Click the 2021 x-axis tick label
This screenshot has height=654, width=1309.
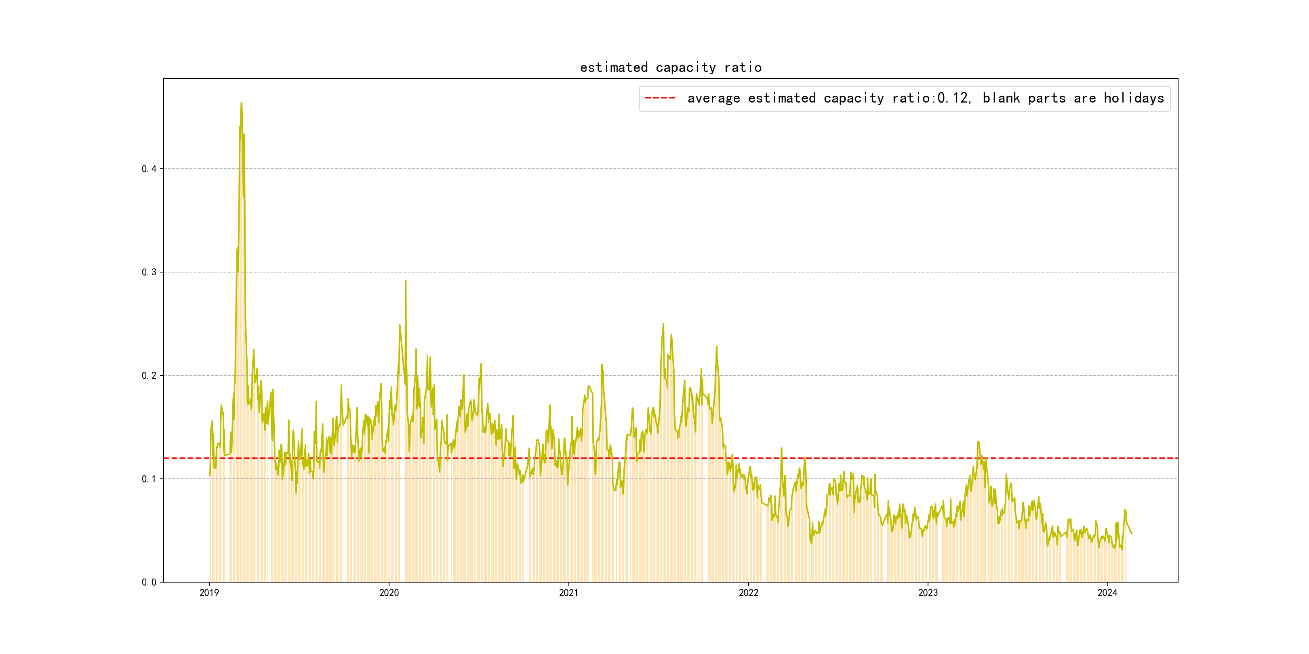(x=568, y=593)
